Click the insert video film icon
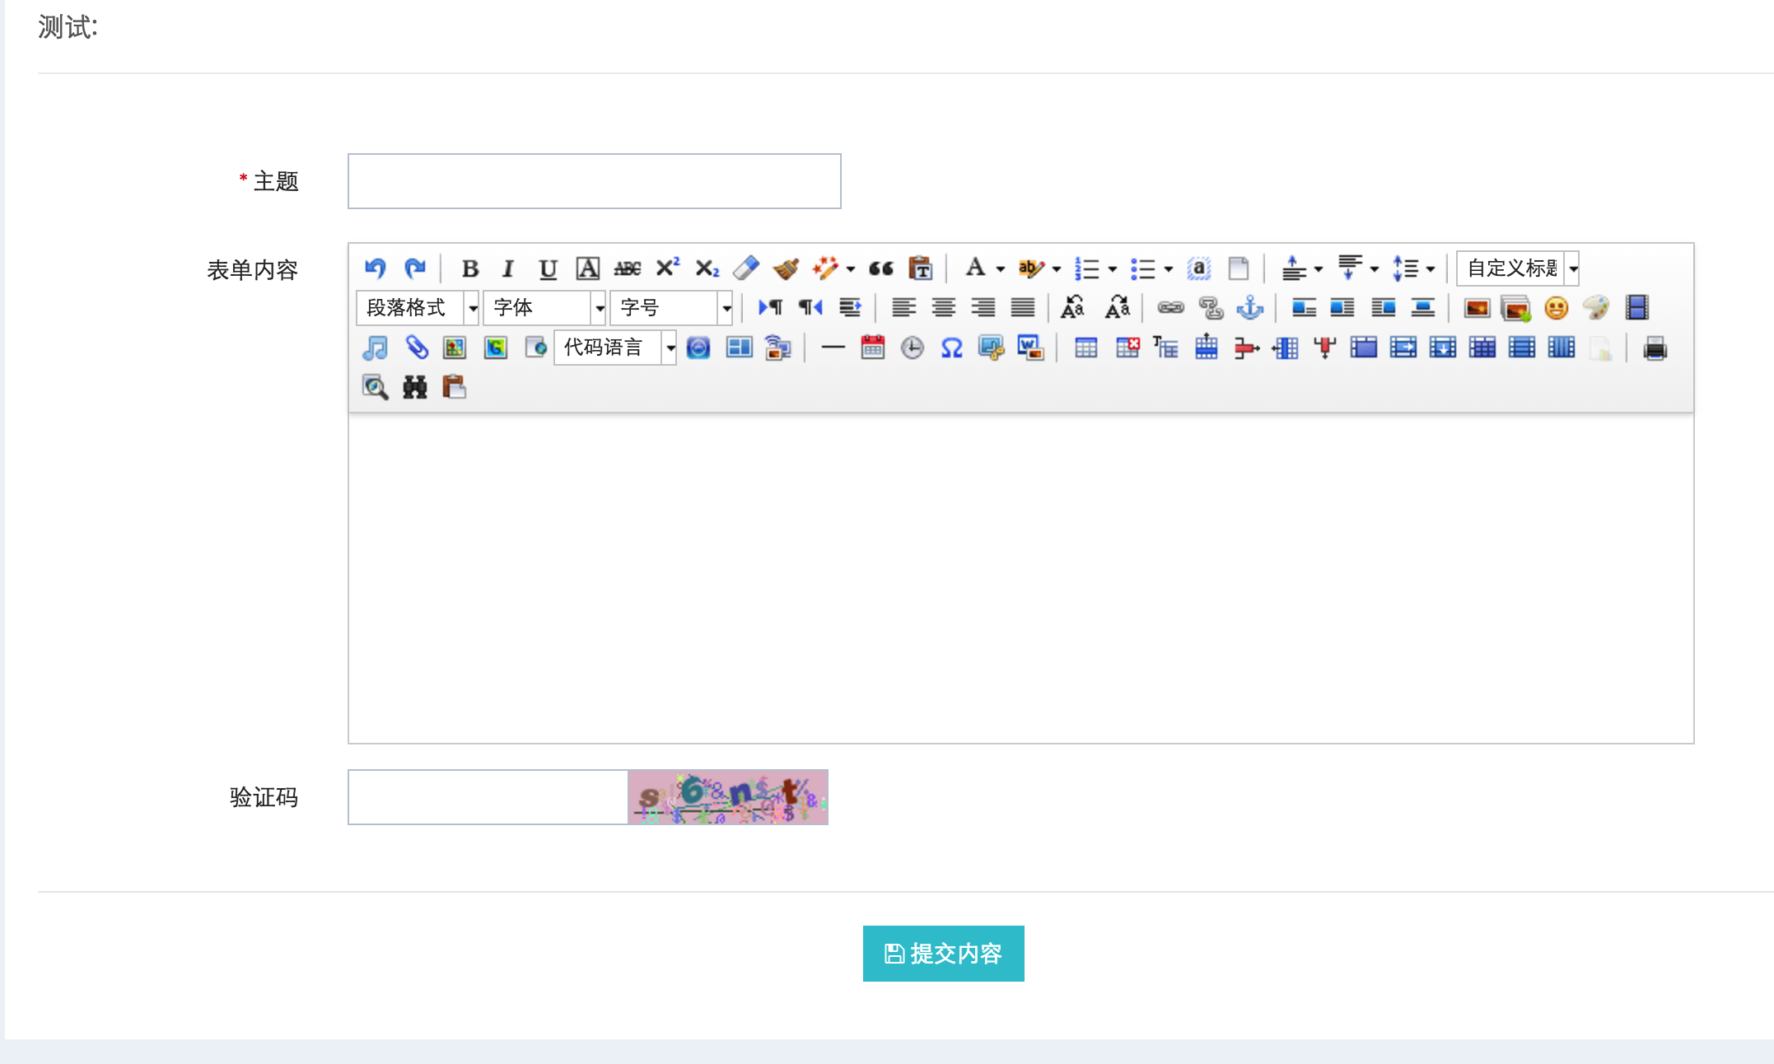 coord(1638,307)
